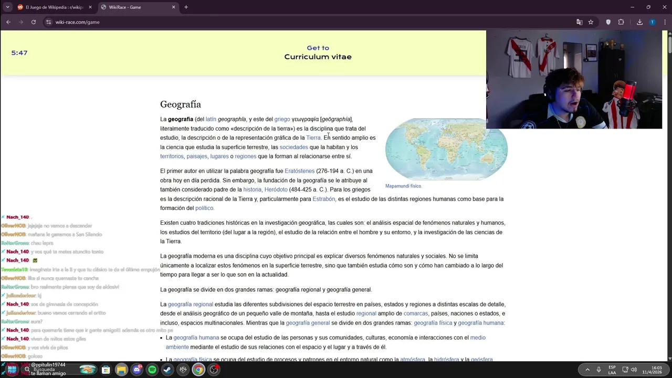Open Discord from the taskbar
Viewport: 672px width, 378px height.
pos(137,370)
